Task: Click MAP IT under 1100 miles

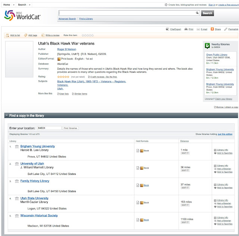Action: pos(185,223)
